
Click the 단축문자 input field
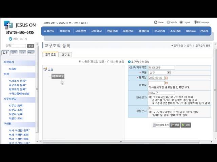(x=161, y=93)
